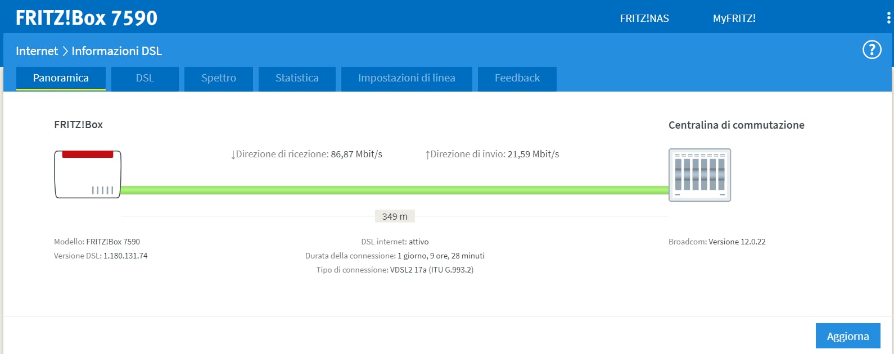The height and width of the screenshot is (354, 894).
Task: Click the FRITZ!Box heading above router
Action: [x=78, y=125]
